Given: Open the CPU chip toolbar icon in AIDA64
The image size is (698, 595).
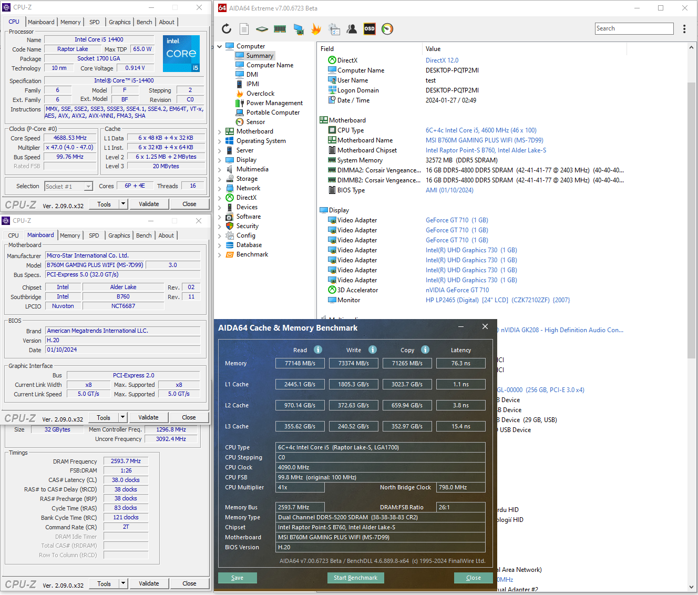Looking at the screenshot, I should 262,29.
